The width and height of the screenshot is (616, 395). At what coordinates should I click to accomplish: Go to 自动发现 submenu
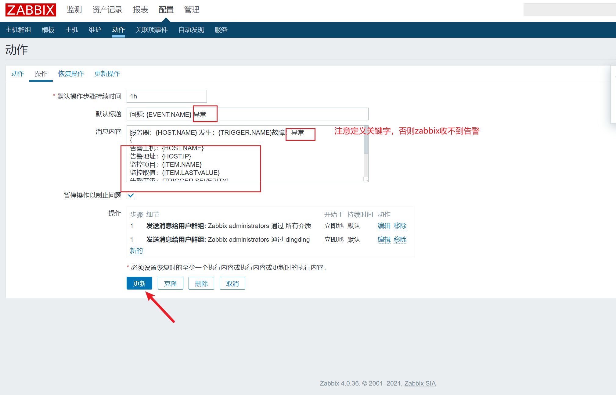191,30
